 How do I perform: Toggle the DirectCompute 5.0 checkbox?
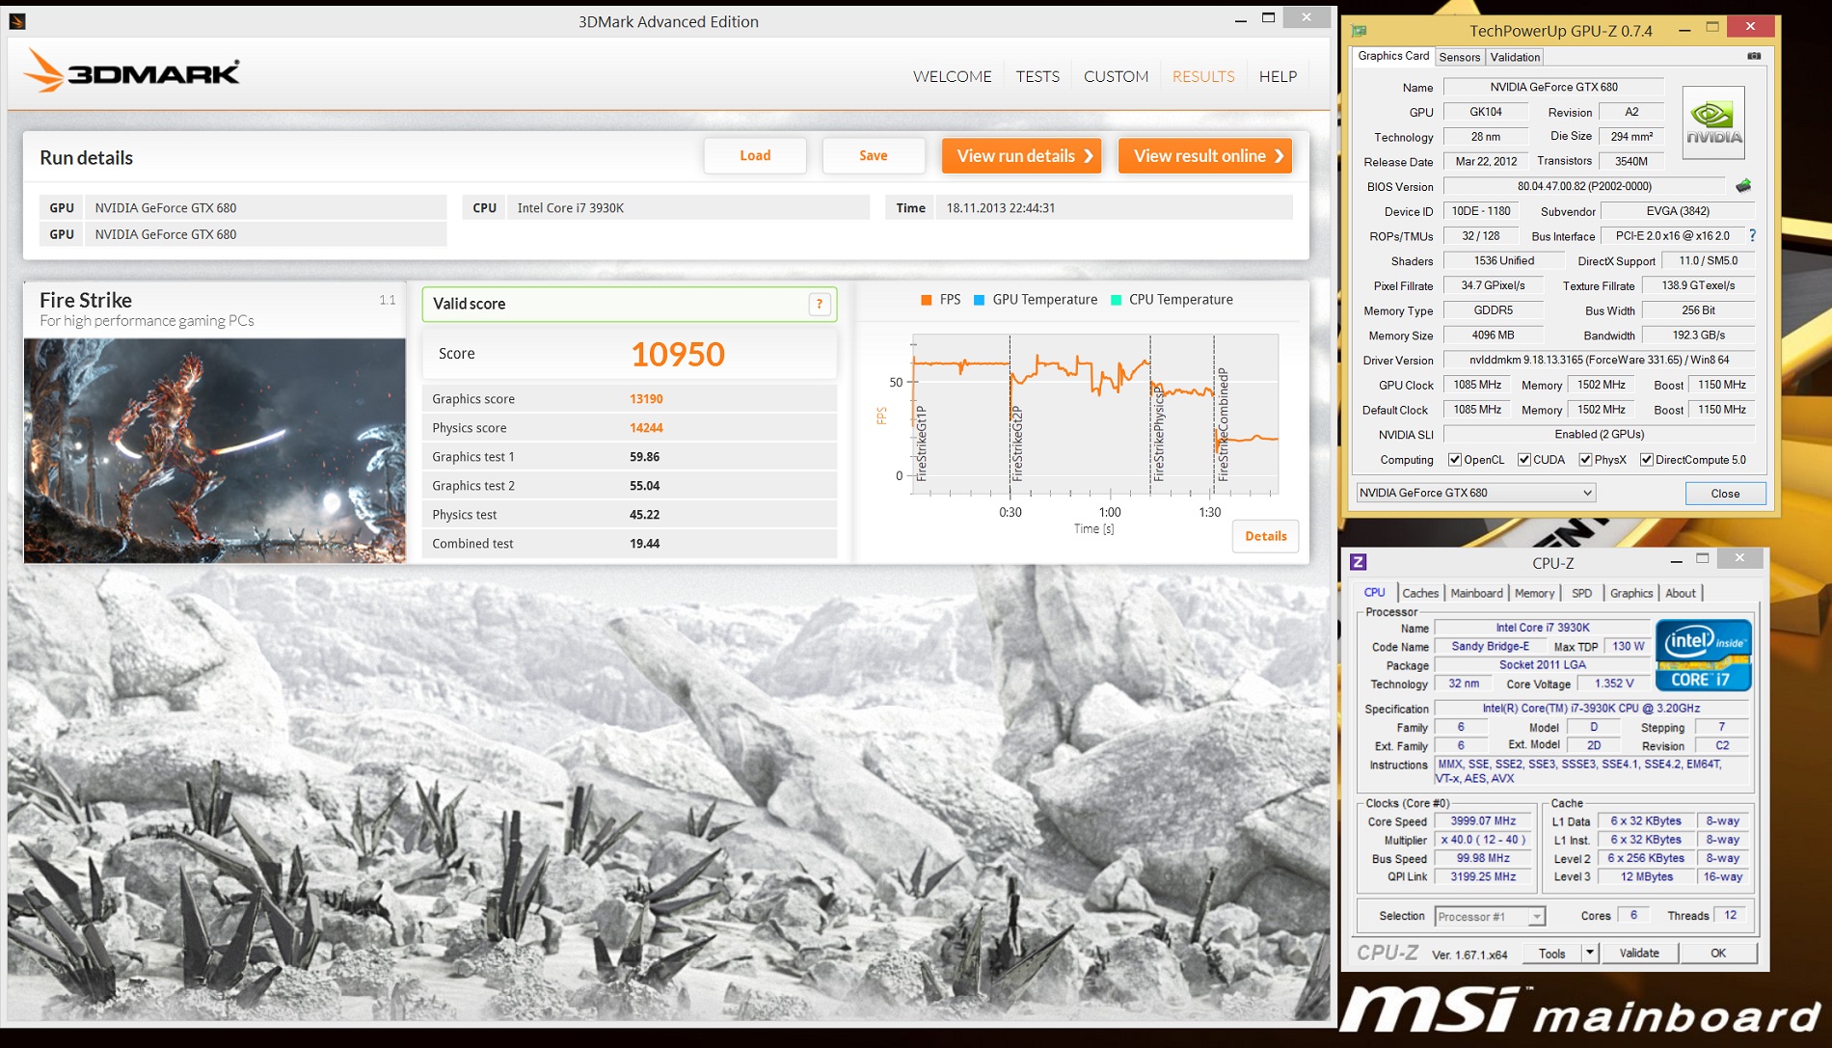tap(1647, 460)
